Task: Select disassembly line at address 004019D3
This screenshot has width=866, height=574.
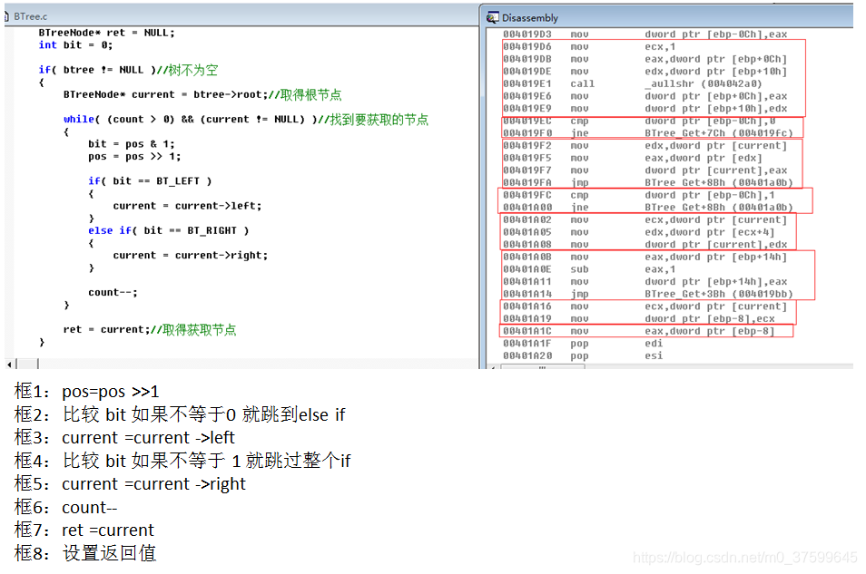Action: (645, 34)
